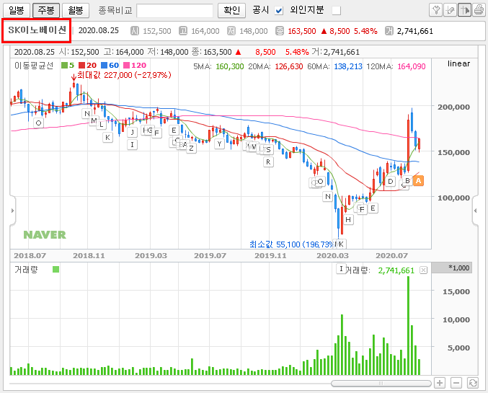Reset chart with the refresh icon
This screenshot has width=488, height=393.
[x=473, y=383]
